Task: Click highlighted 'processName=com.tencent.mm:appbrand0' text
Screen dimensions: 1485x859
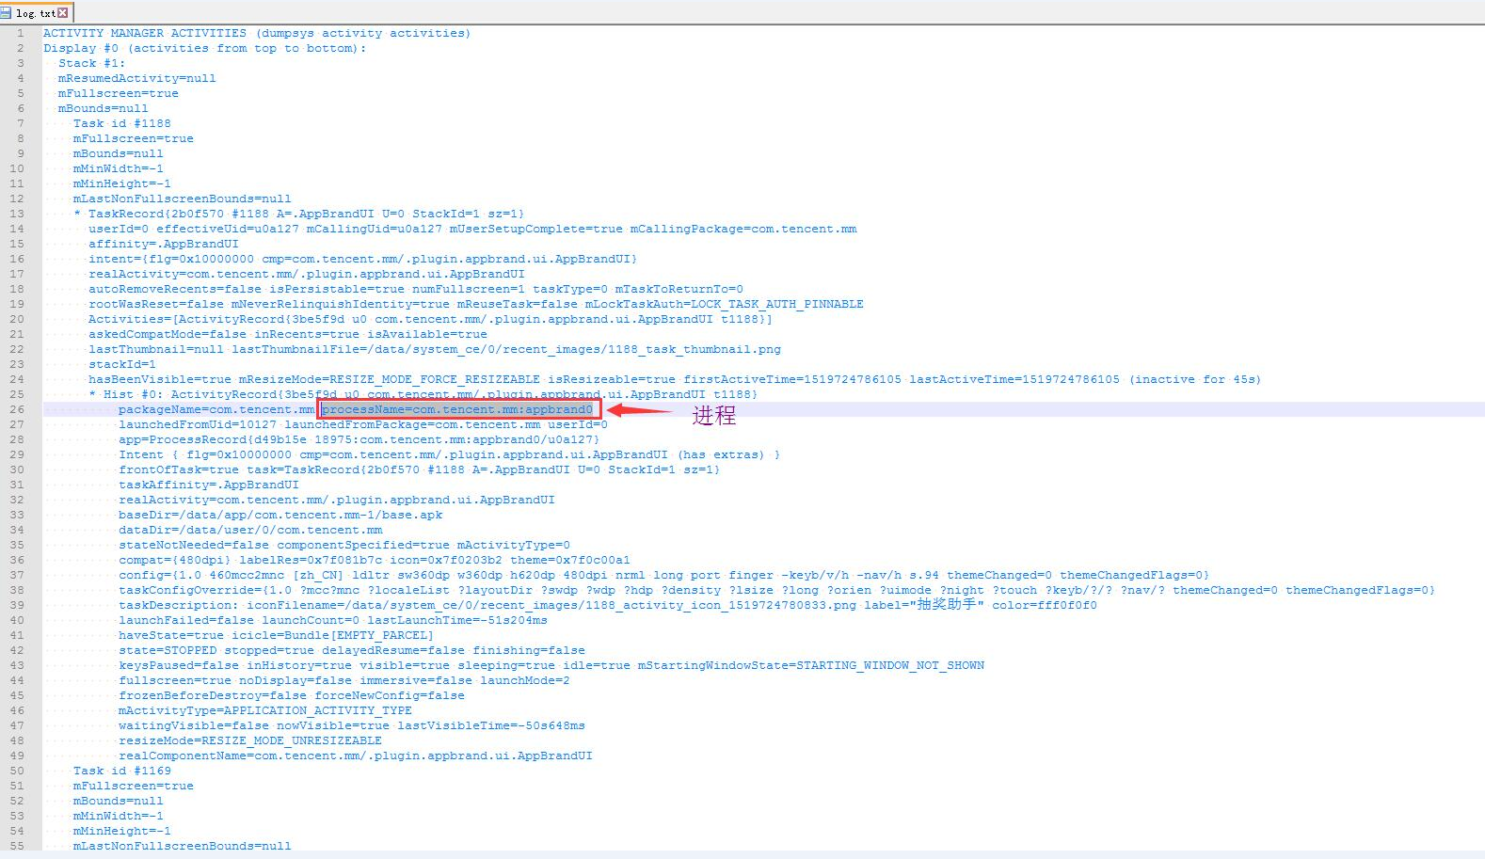Action: (x=457, y=409)
